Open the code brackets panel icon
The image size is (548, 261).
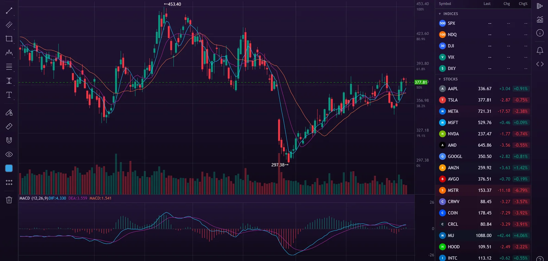(x=540, y=64)
